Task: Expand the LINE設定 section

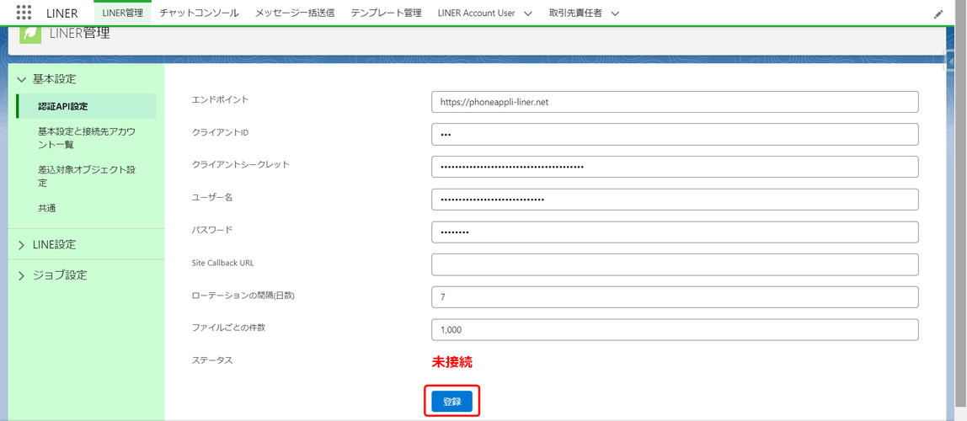Action: click(x=22, y=245)
